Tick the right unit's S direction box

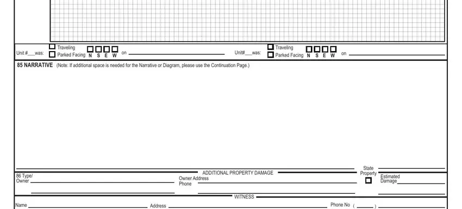317,49
